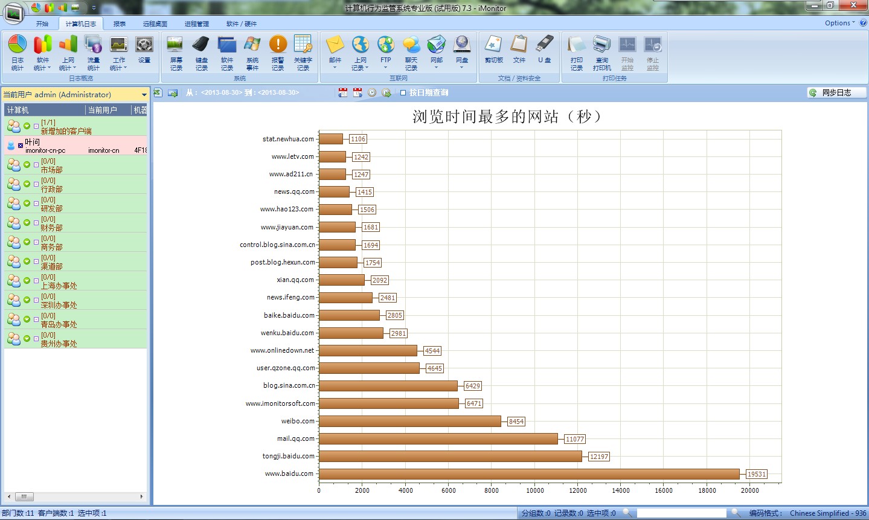Click 同步日志 sync button
The image size is (869, 520).
point(836,92)
